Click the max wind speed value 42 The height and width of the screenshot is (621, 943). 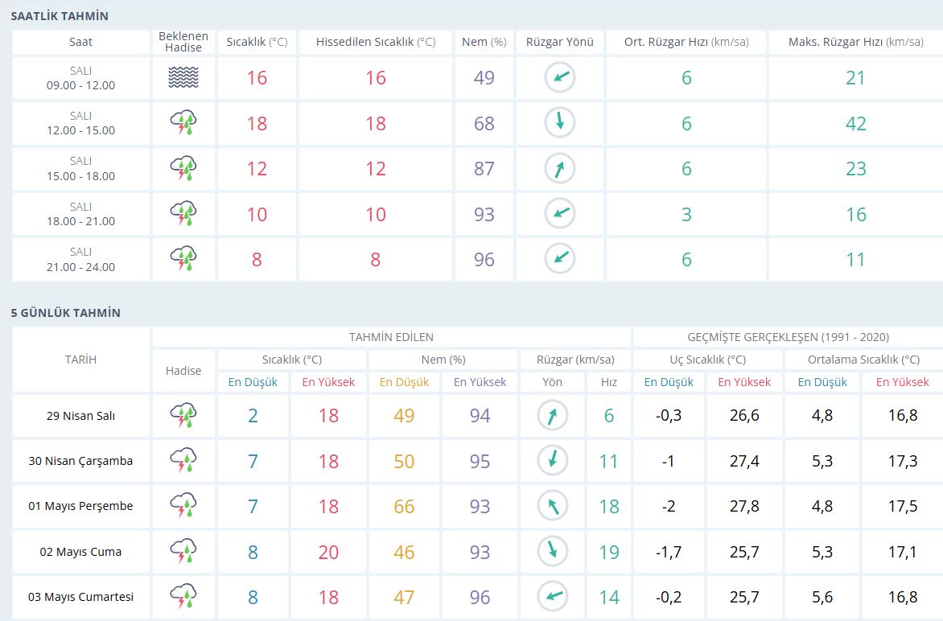[855, 123]
